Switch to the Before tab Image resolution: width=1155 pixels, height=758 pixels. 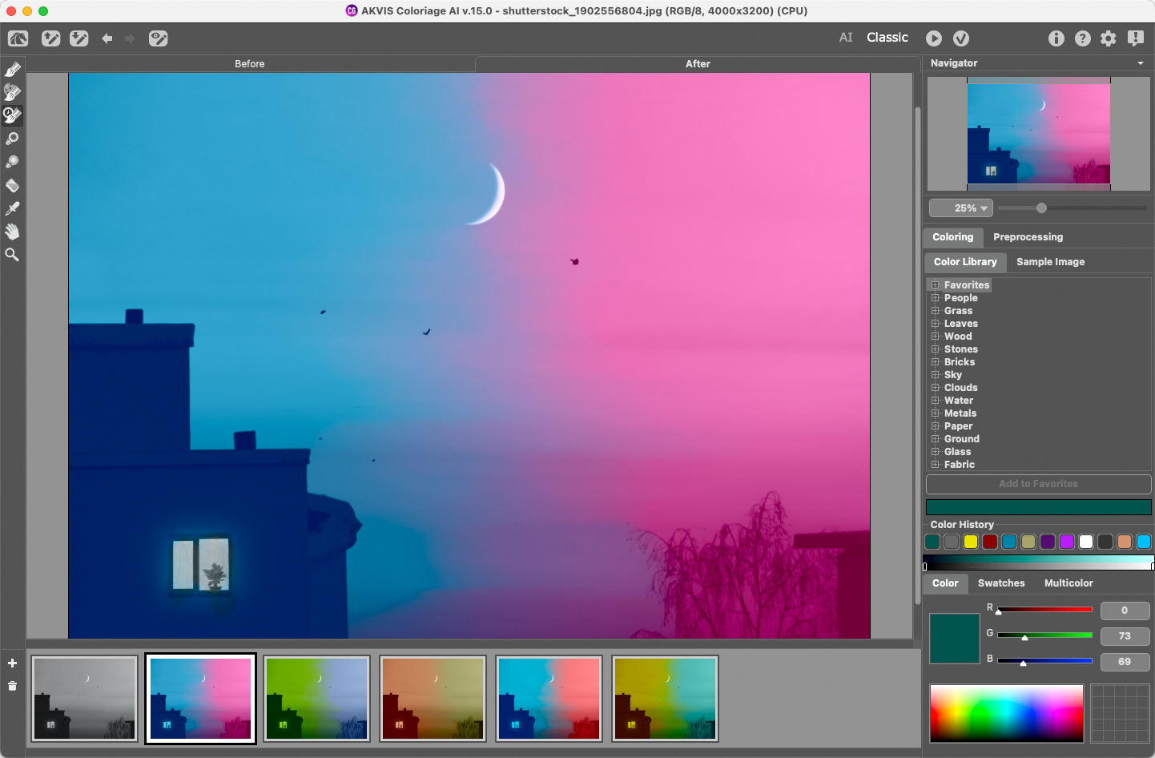250,64
